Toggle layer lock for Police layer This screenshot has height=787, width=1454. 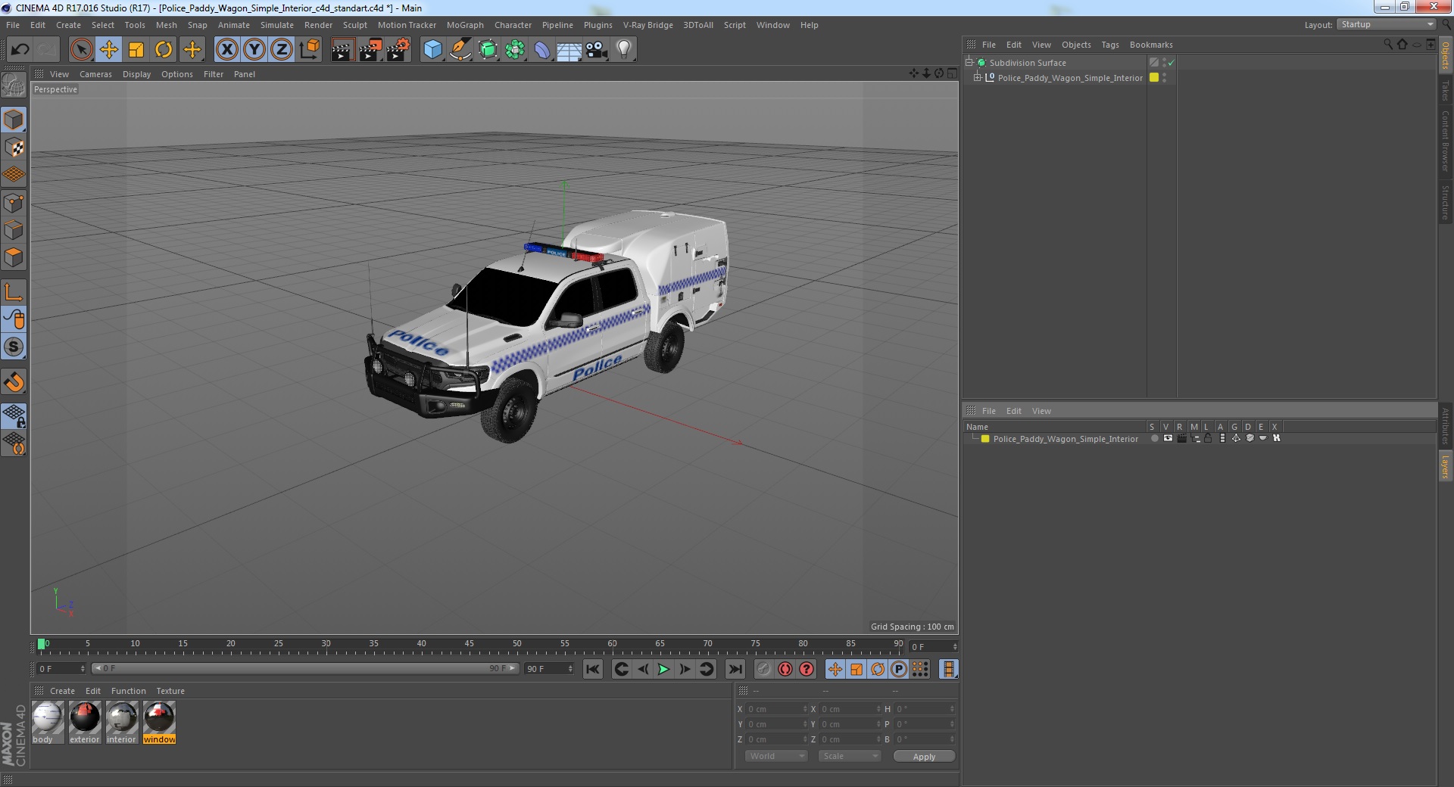(x=1208, y=438)
